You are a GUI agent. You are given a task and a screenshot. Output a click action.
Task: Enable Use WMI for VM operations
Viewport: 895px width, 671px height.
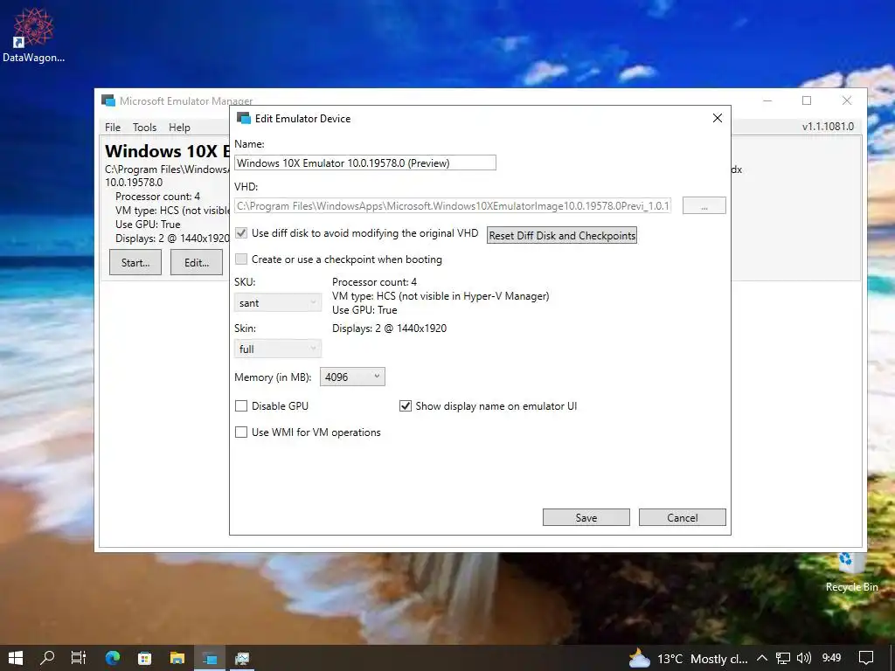point(241,432)
